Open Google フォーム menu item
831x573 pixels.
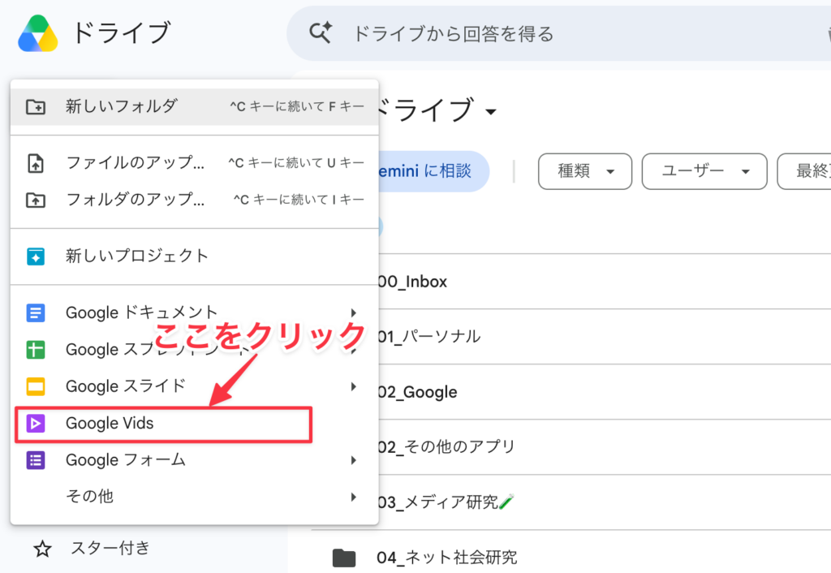(195, 460)
